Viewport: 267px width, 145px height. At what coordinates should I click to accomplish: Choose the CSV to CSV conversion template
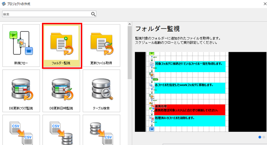point(21,130)
